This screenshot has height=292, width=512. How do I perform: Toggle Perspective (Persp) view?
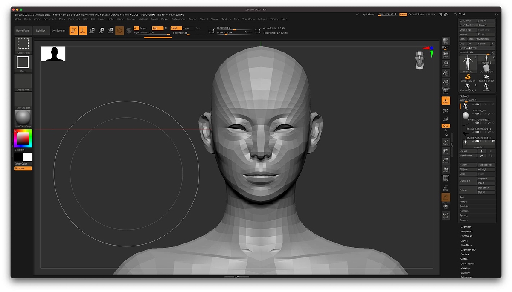[445, 91]
